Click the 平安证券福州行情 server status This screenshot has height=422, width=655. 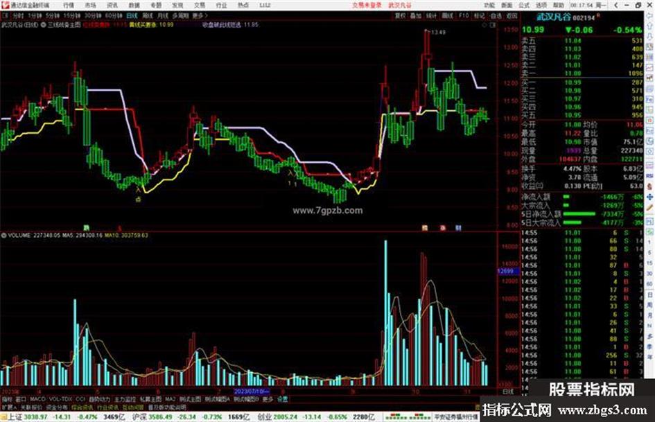point(456,417)
